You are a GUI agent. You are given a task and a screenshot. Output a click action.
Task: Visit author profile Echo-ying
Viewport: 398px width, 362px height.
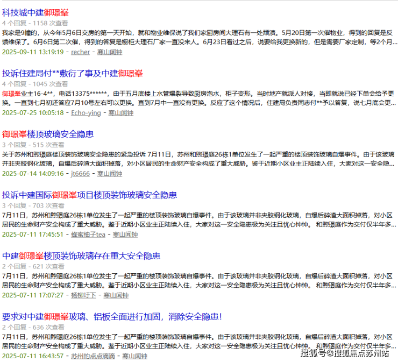click(86, 113)
